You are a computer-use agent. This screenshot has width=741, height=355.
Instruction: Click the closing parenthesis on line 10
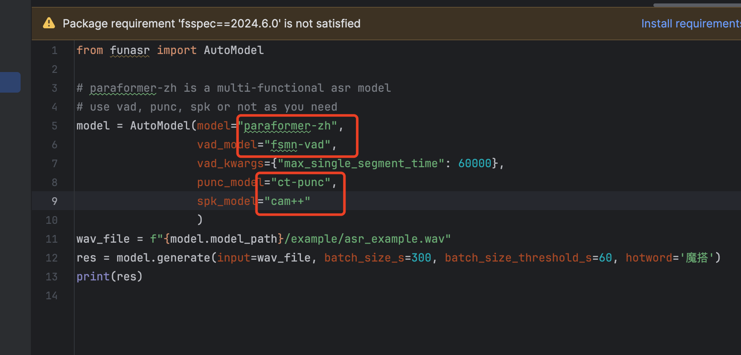pos(200,220)
